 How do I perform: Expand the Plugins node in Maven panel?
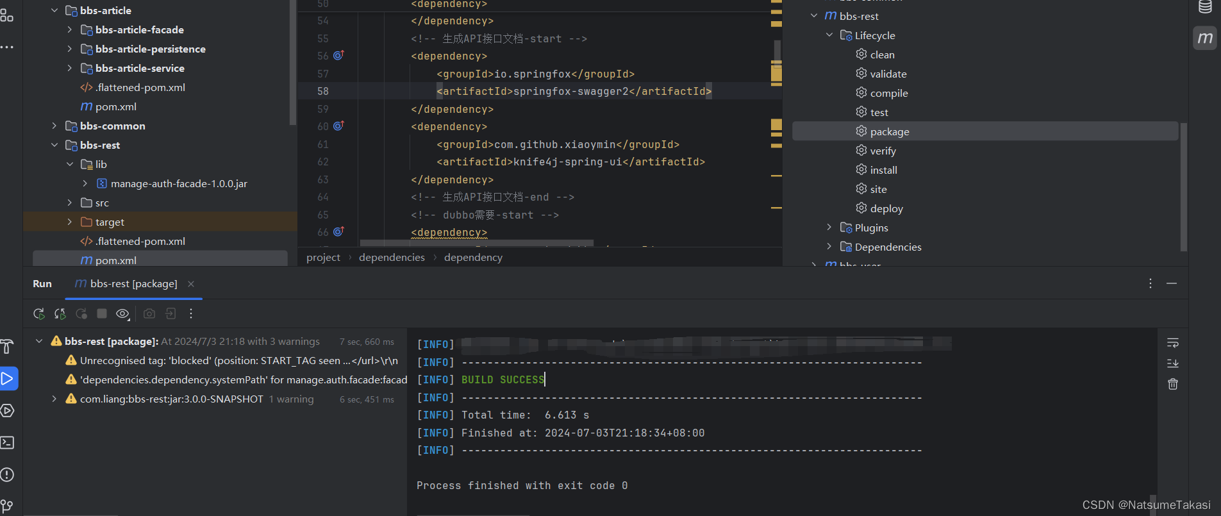(x=829, y=228)
